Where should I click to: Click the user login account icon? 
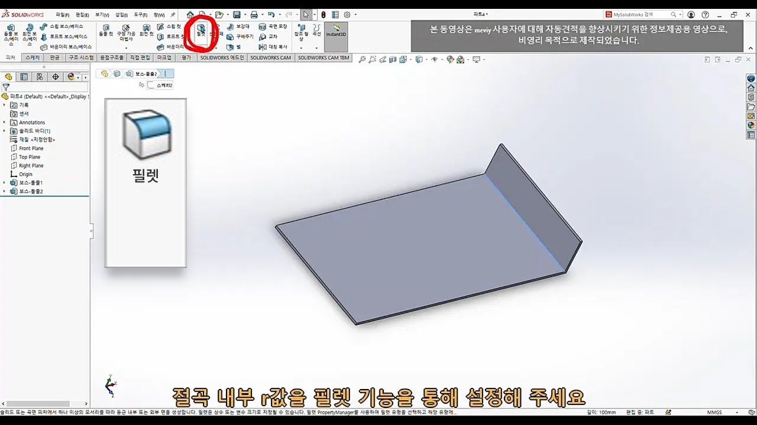691,14
